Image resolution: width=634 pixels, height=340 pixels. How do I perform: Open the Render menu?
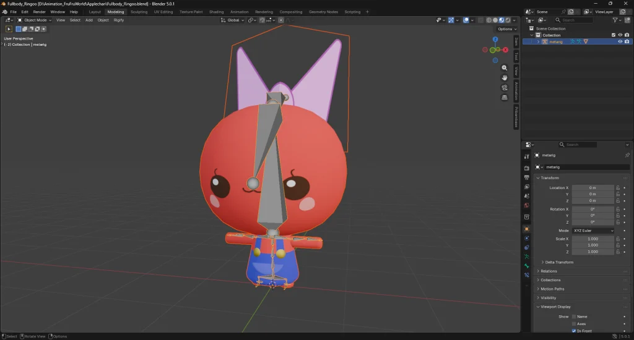[39, 12]
